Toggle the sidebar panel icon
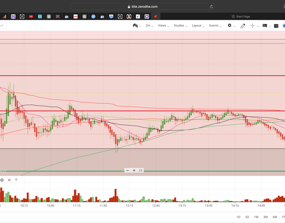285x223 pixels. tap(276, 26)
